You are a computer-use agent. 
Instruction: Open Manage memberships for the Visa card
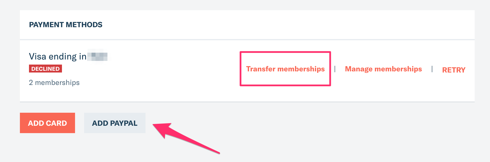point(383,69)
